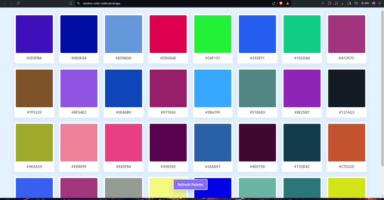Viewport: 384px width, 200px height.
Task: Click the share icon in address bar
Action: 274,3
